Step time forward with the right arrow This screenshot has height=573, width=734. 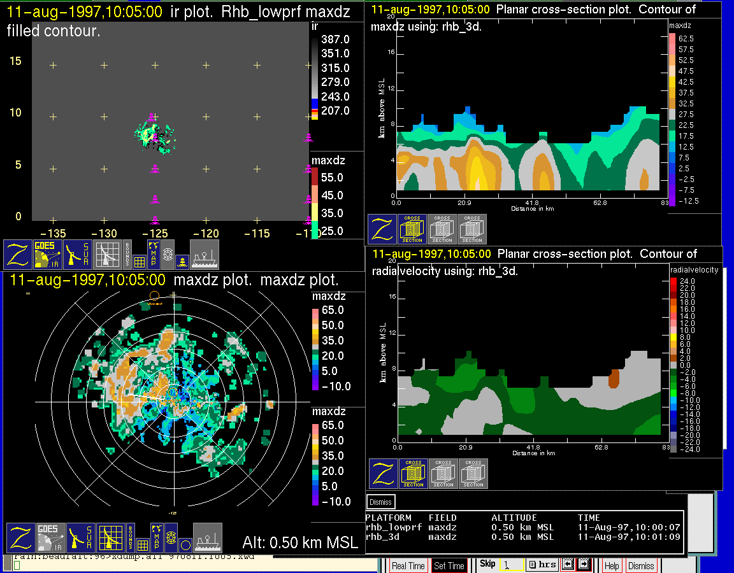[583, 565]
